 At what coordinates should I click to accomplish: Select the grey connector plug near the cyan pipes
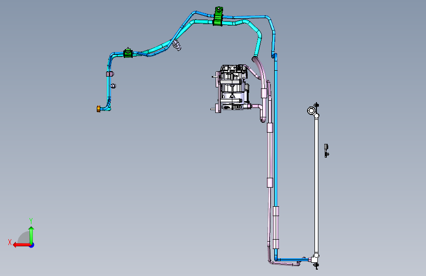tap(176, 45)
